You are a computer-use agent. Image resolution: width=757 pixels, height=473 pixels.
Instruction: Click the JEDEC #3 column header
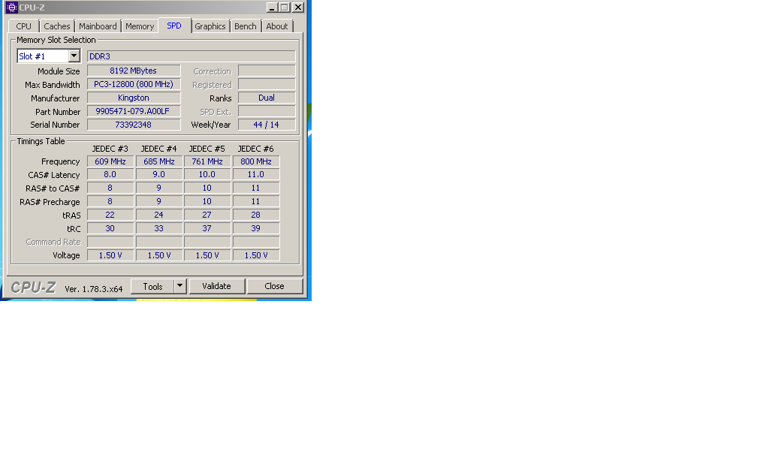click(110, 149)
